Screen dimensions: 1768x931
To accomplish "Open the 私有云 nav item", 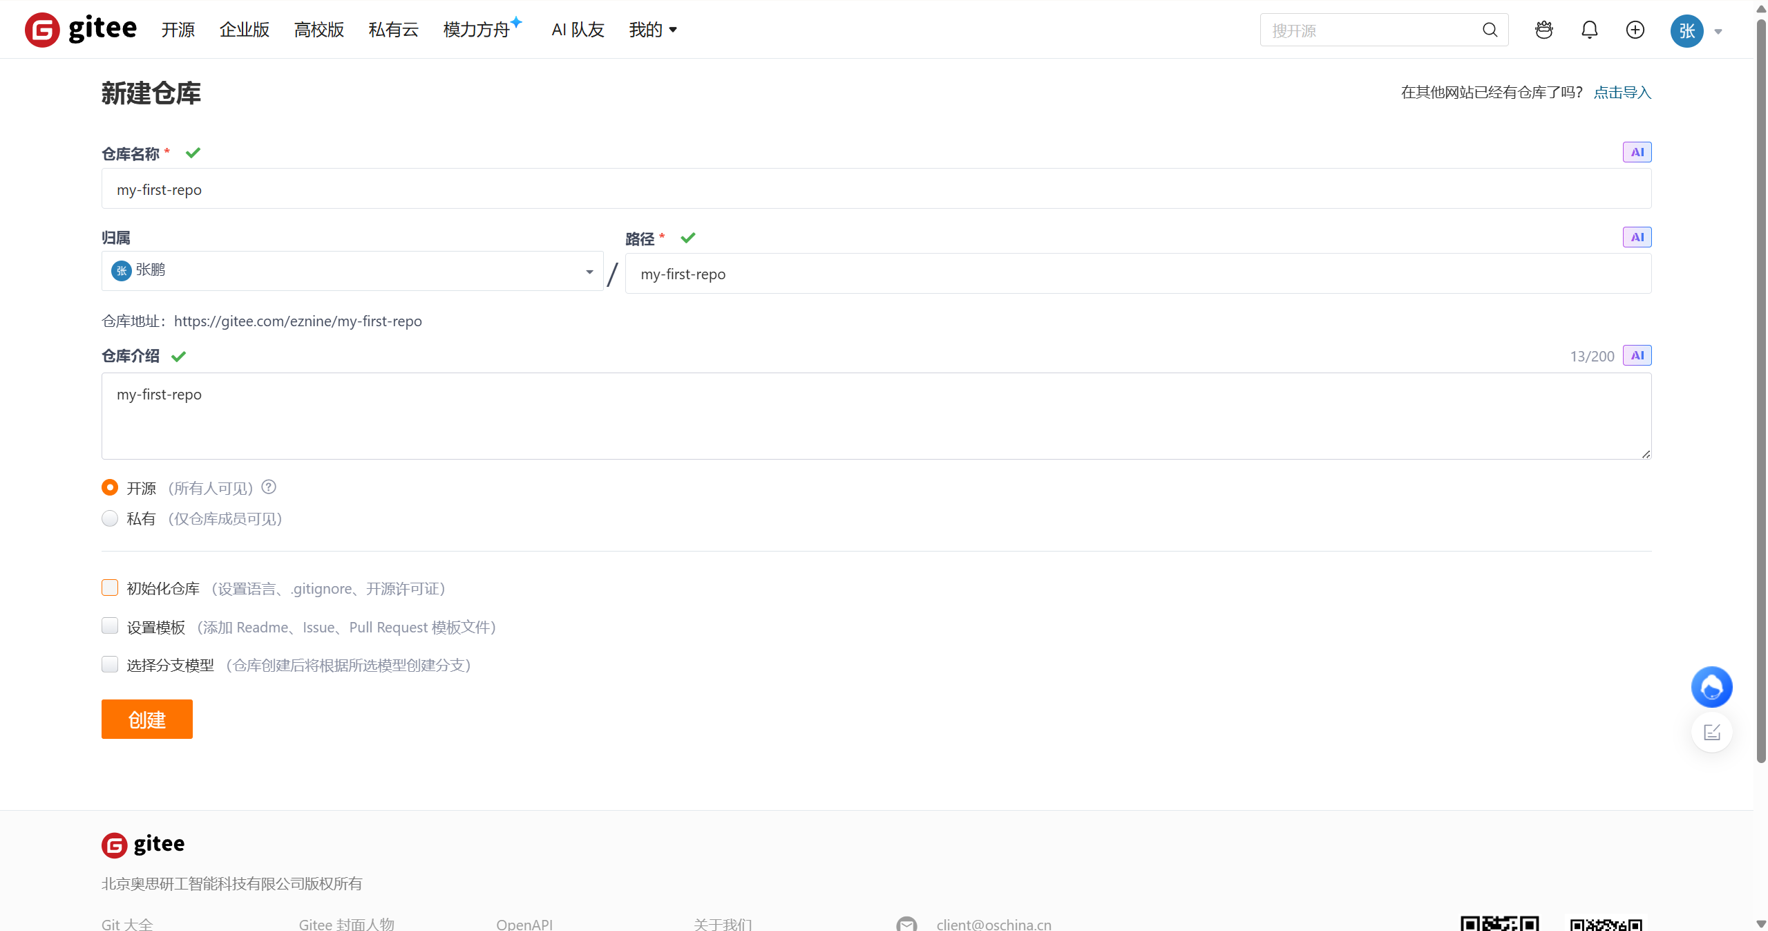I will [x=394, y=30].
